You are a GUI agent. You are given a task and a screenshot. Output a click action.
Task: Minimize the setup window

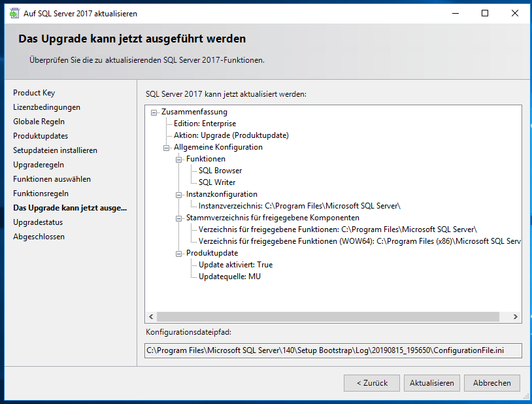pos(456,13)
